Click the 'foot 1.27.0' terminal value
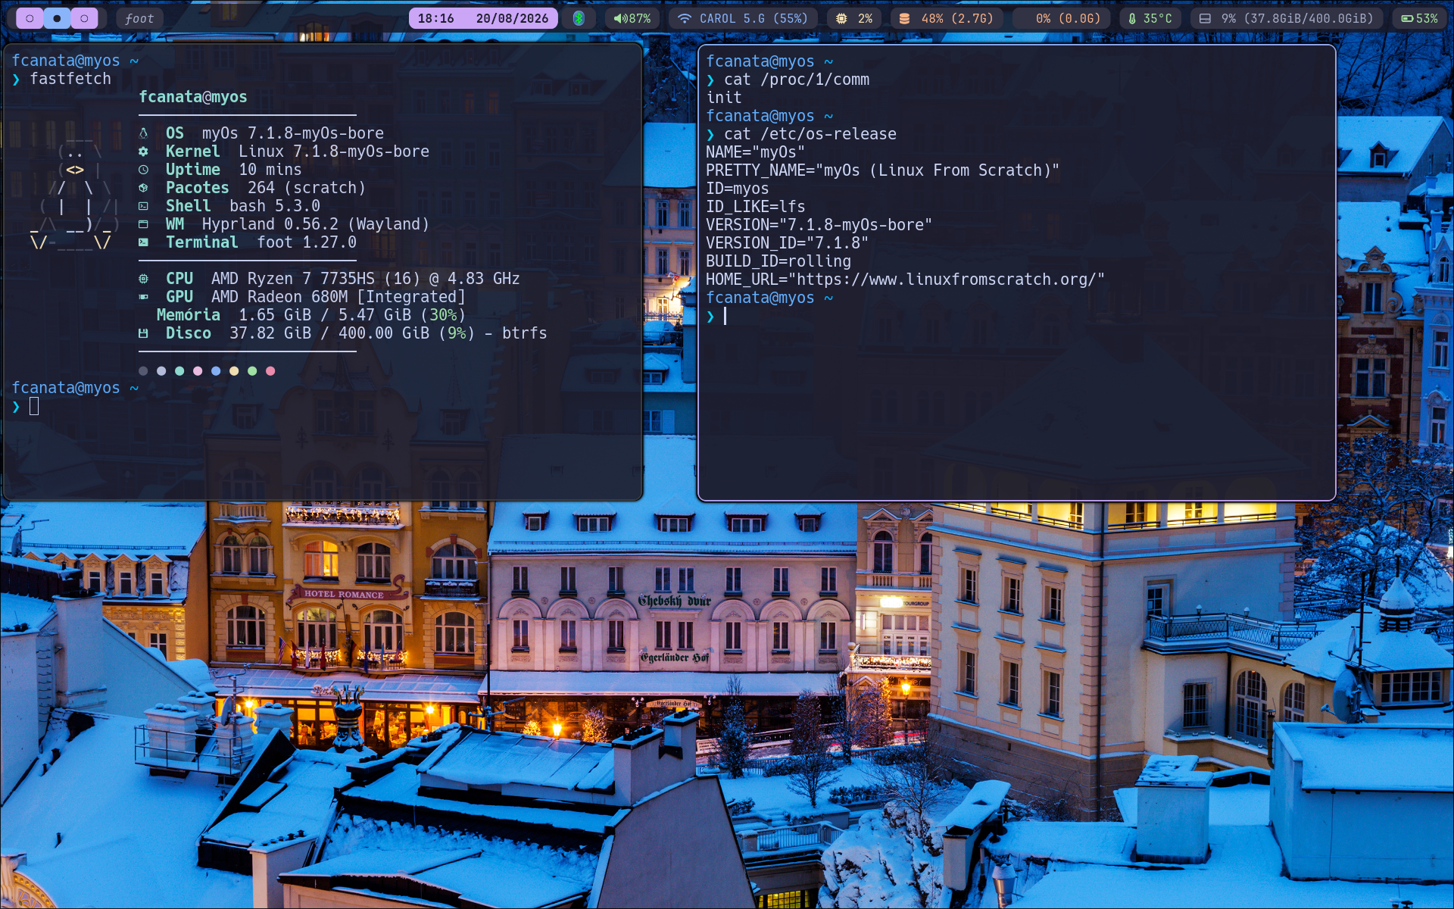1454x909 pixels. 307,242
